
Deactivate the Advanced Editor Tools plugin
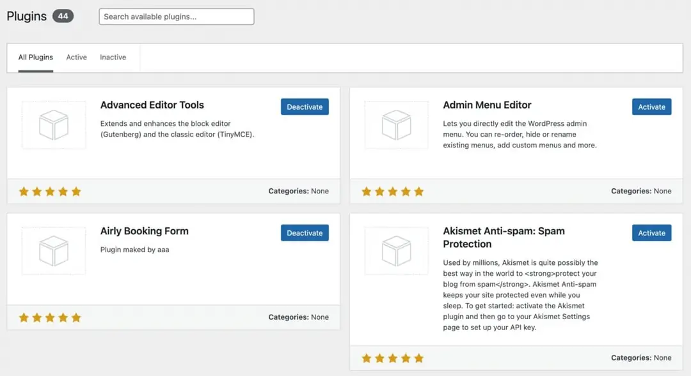click(305, 107)
